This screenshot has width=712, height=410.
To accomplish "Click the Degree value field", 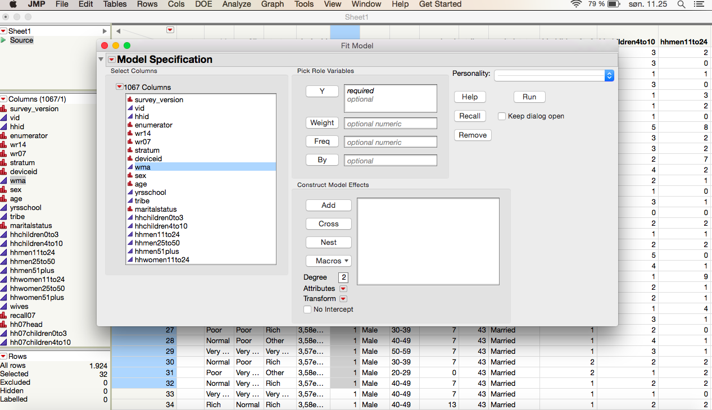I will [x=343, y=277].
